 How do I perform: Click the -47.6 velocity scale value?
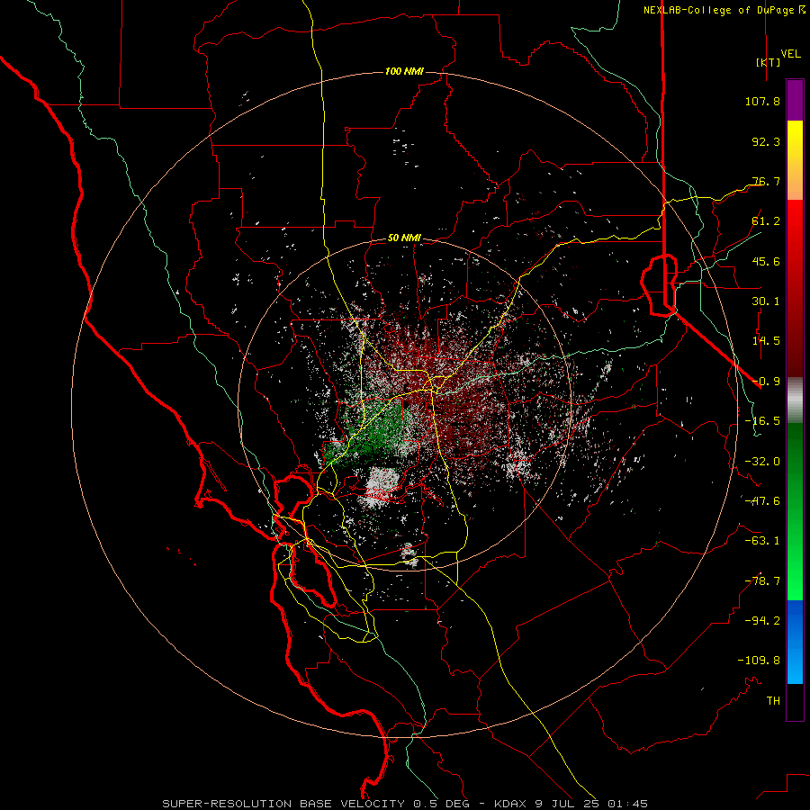click(x=762, y=501)
